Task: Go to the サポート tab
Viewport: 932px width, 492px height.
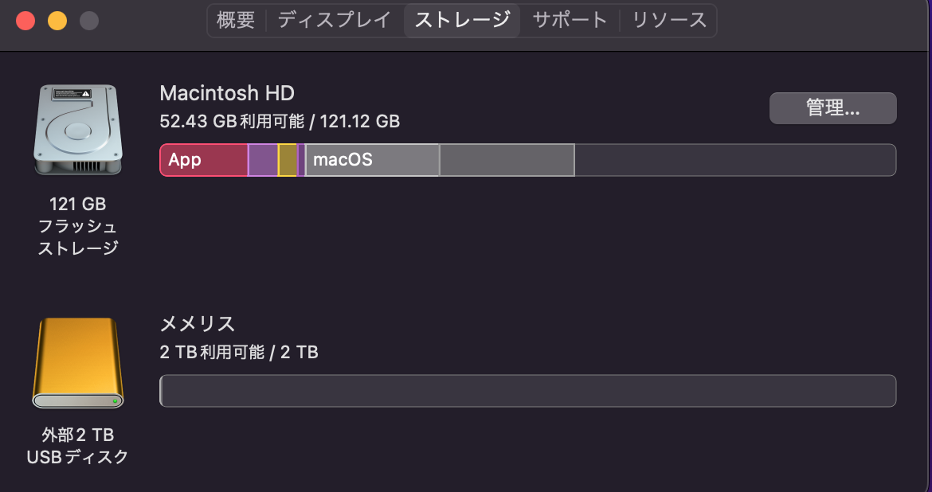Action: click(x=570, y=21)
